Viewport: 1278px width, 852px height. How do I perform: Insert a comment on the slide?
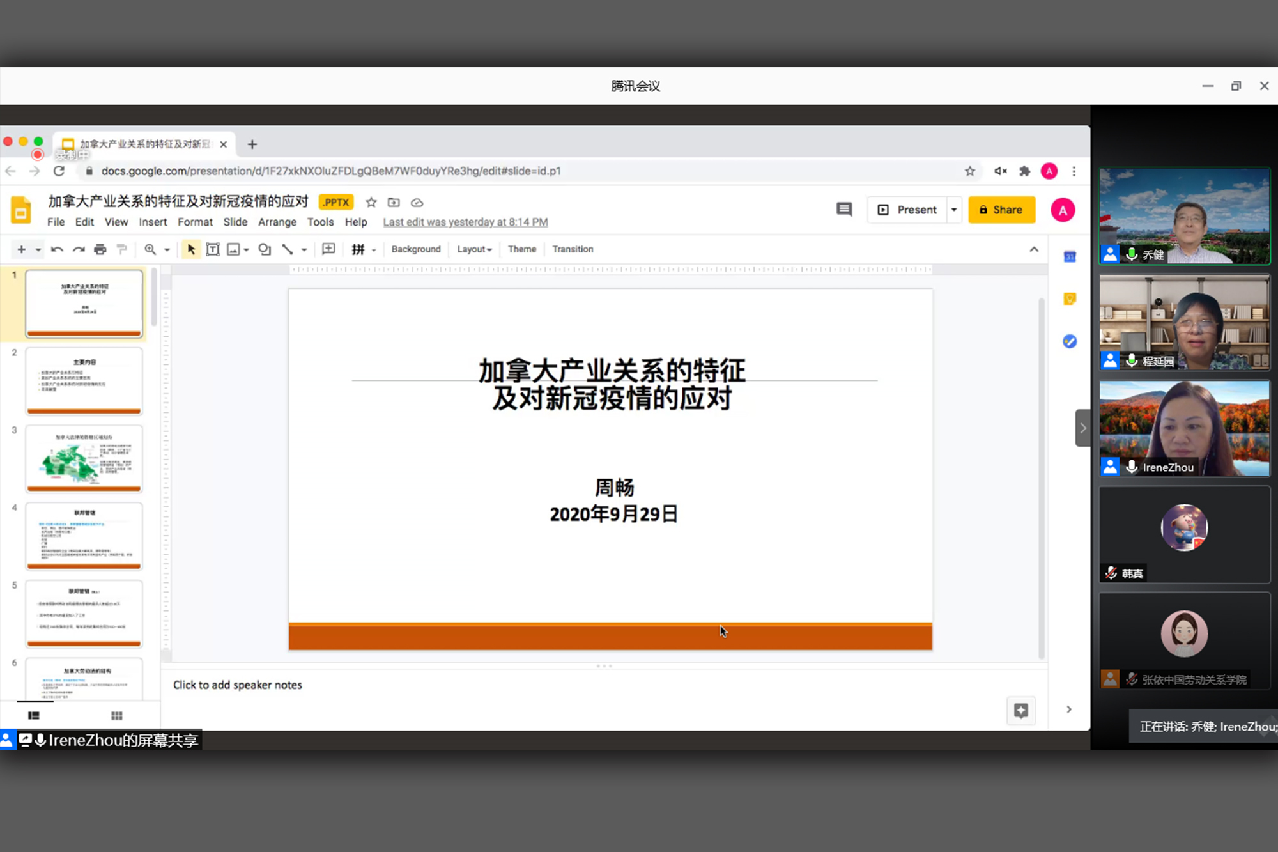(x=328, y=249)
